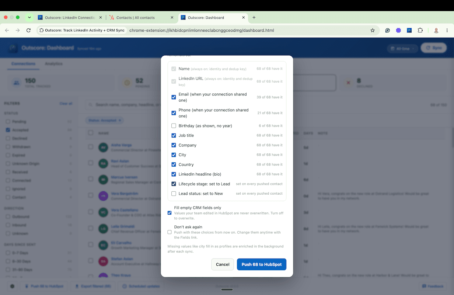
Task: Check the Don't ask again checkbox
Action: [x=170, y=232]
